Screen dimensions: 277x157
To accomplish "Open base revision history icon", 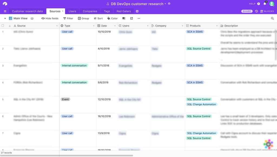I will 256,11.
